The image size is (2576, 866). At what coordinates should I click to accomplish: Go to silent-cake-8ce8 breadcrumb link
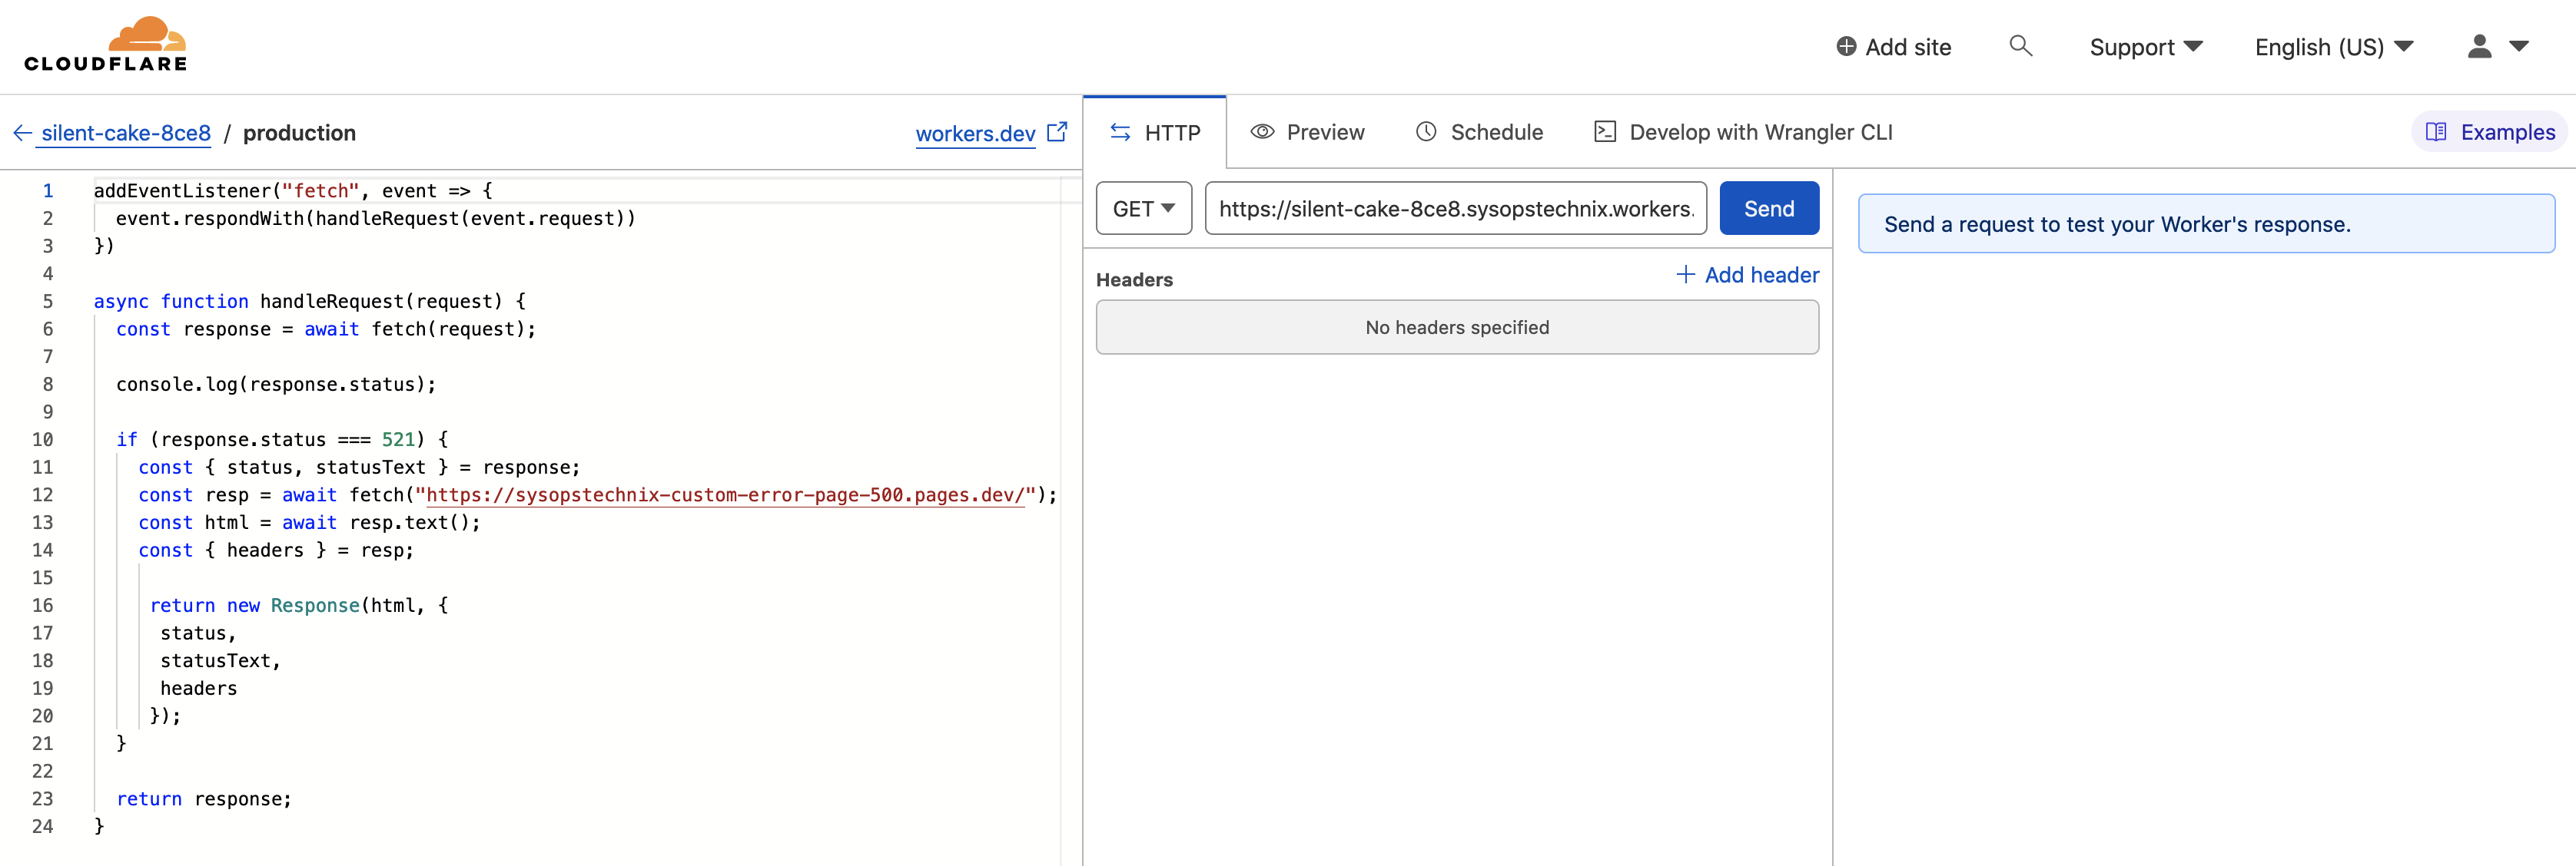(x=126, y=133)
